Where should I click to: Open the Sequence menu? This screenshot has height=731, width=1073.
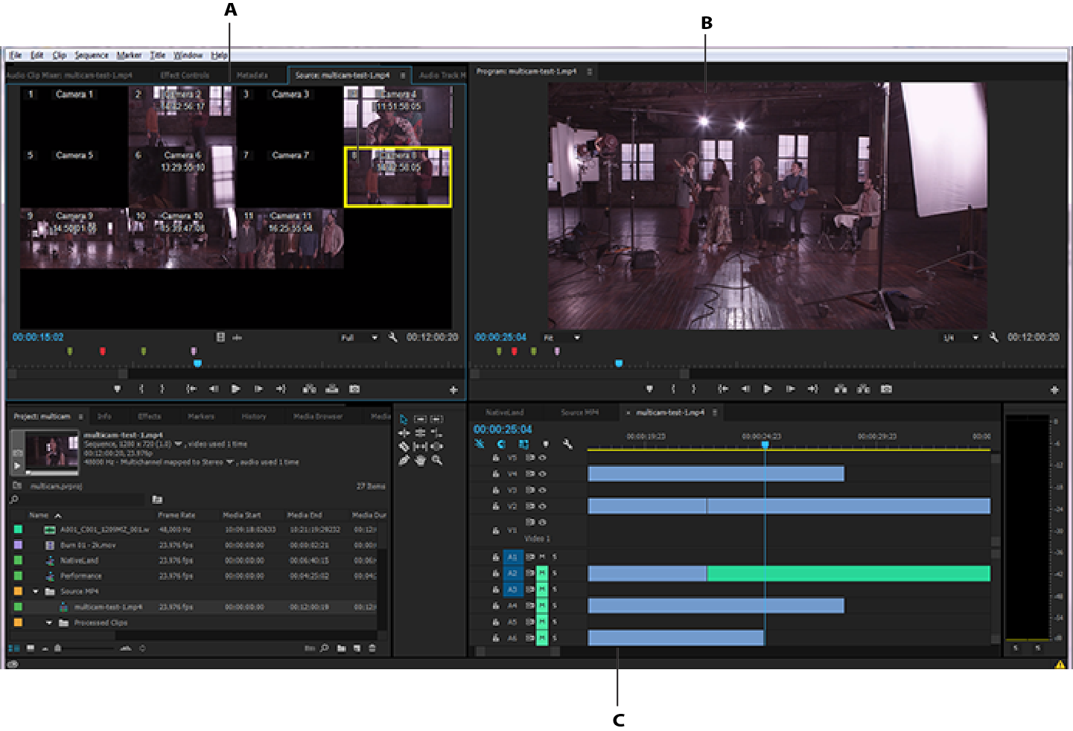point(92,54)
